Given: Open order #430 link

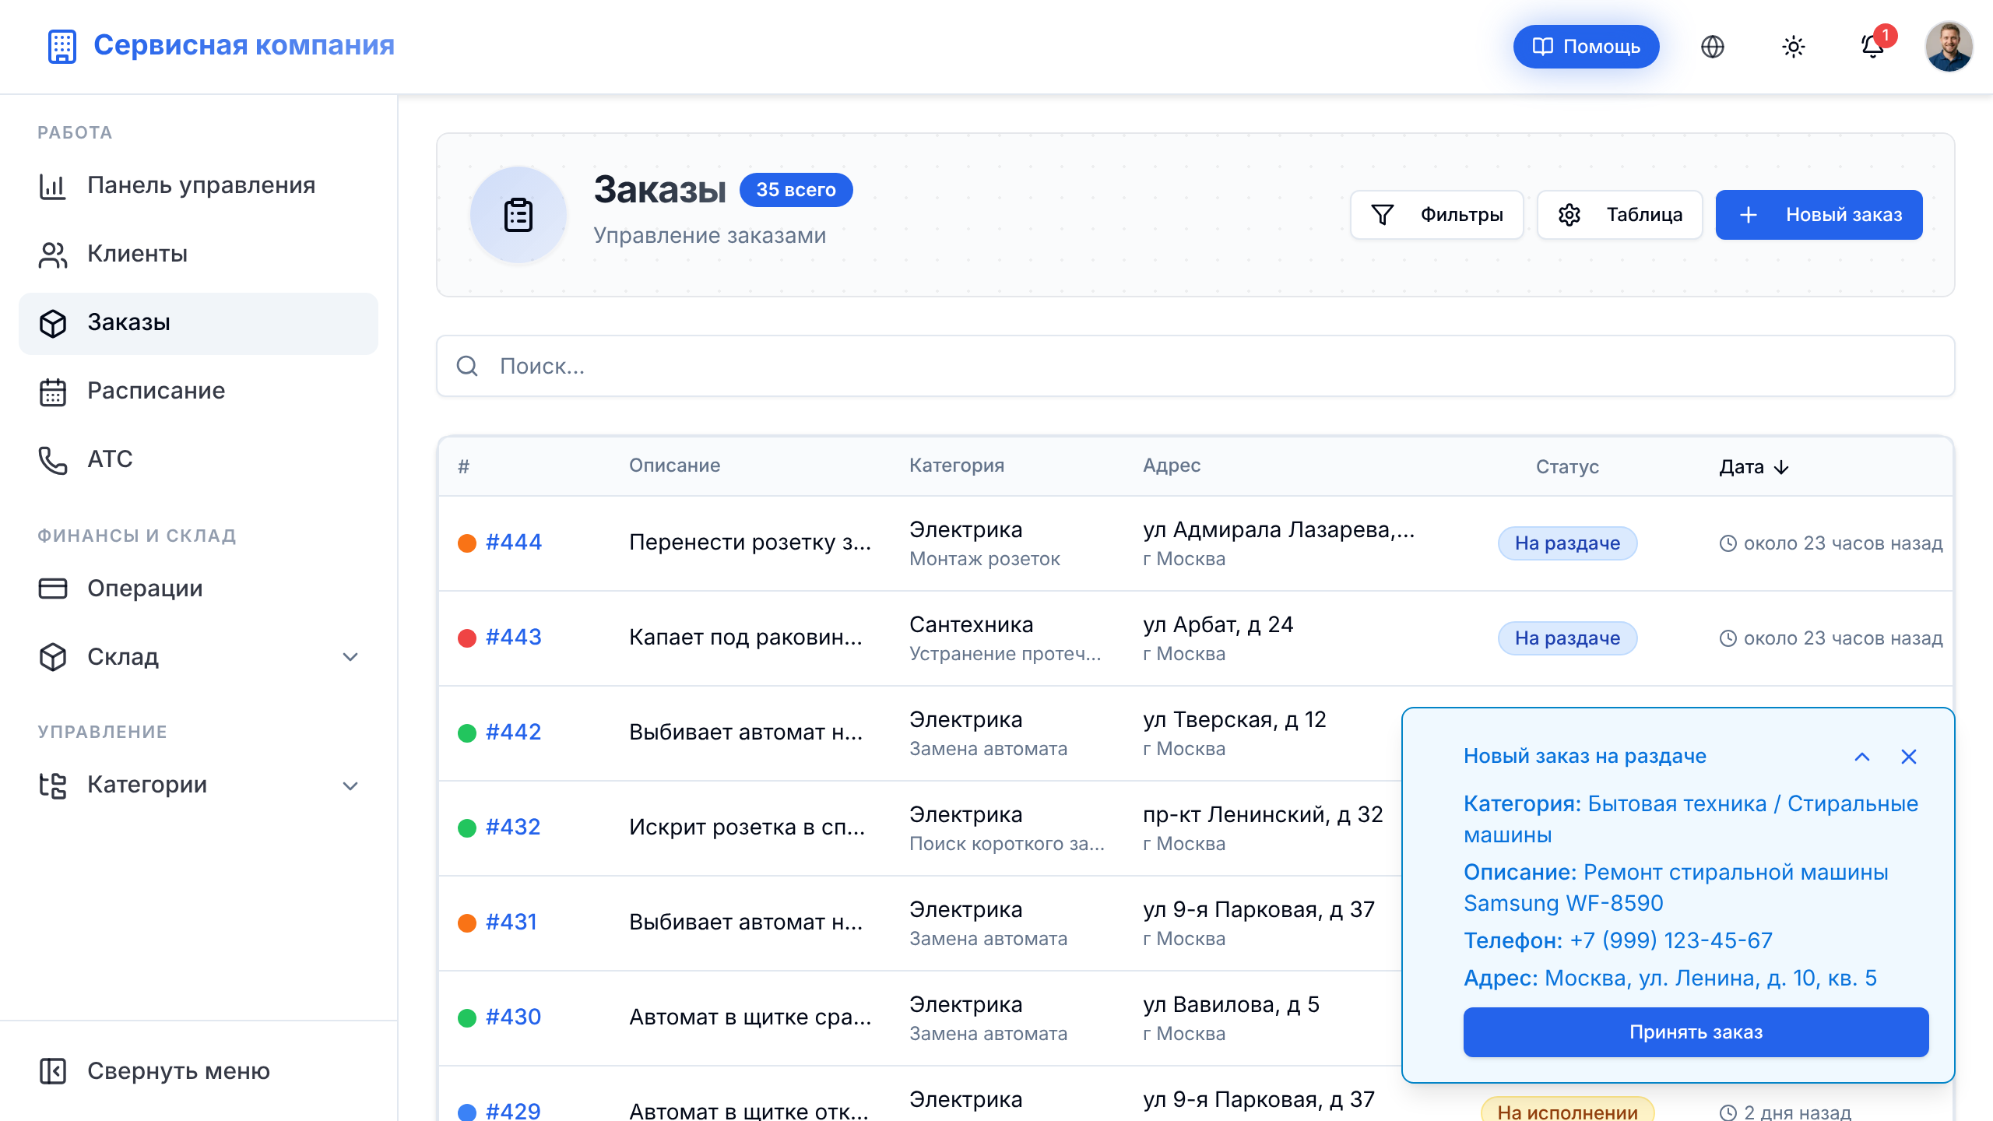Looking at the screenshot, I should (513, 1017).
